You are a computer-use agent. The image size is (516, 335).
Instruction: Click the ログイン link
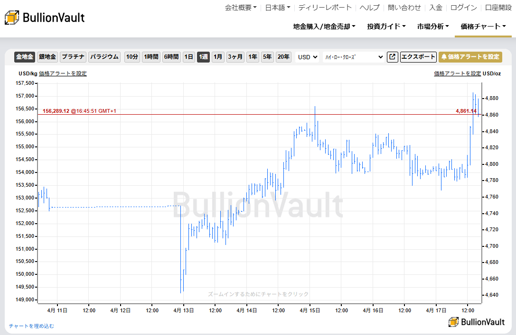click(464, 8)
